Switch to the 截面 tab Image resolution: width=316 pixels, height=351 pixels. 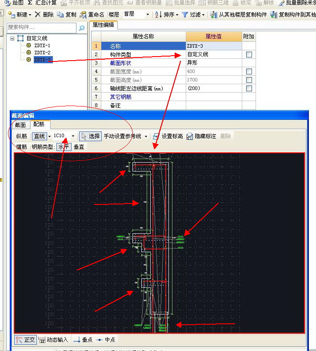(20, 125)
